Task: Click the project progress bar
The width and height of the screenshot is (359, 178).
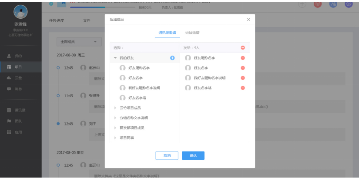Action: (103, 7)
